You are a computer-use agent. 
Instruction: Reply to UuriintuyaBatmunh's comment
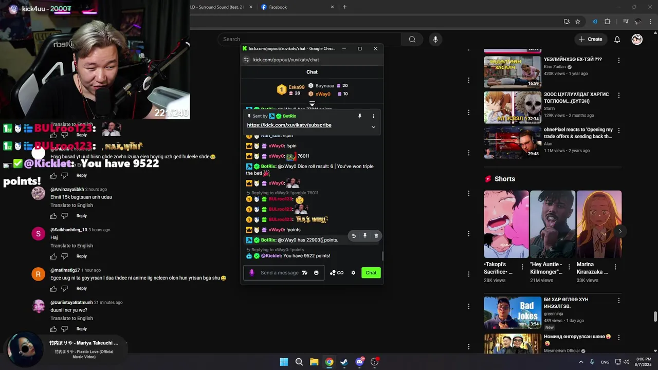click(82, 329)
